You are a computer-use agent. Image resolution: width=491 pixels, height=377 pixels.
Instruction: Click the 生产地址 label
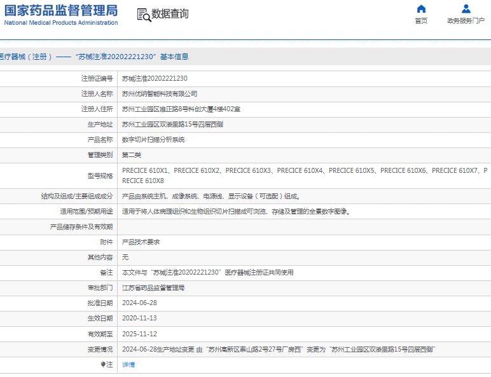tap(100, 125)
